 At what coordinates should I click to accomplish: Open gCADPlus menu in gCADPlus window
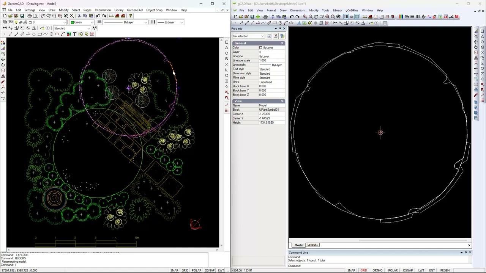pos(352,10)
